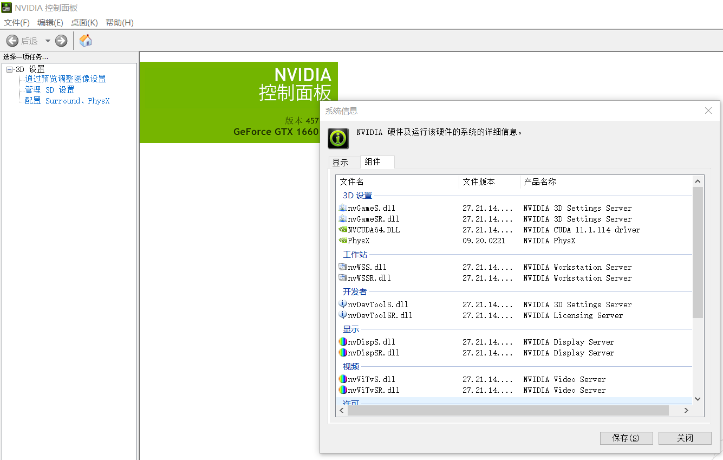
Task: Select the nvDevToolS.dll file icon
Action: (x=343, y=304)
